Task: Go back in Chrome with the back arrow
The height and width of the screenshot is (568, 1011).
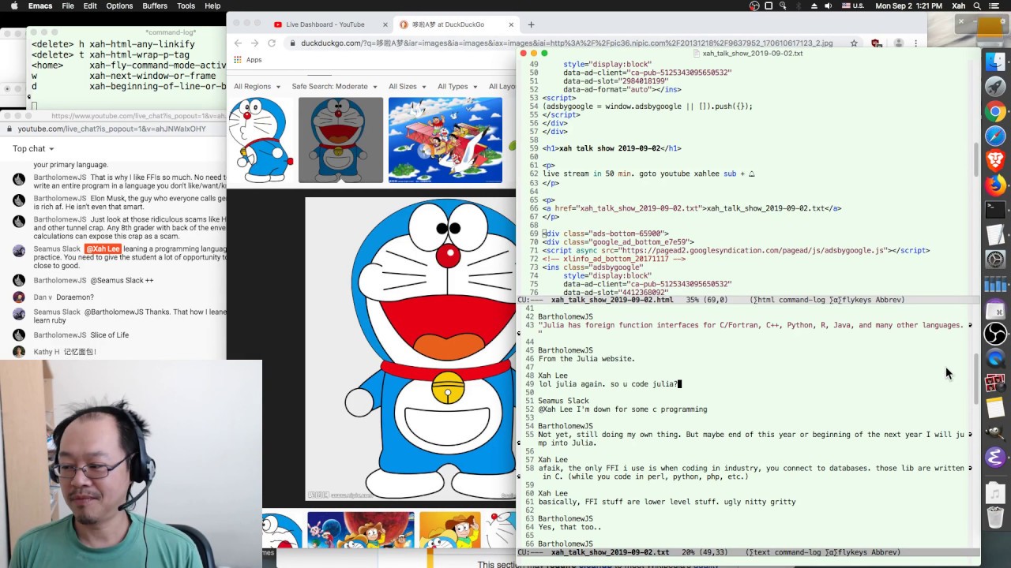Action: click(238, 43)
